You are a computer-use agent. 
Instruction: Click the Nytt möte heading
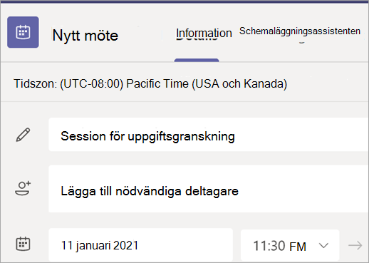click(x=85, y=36)
